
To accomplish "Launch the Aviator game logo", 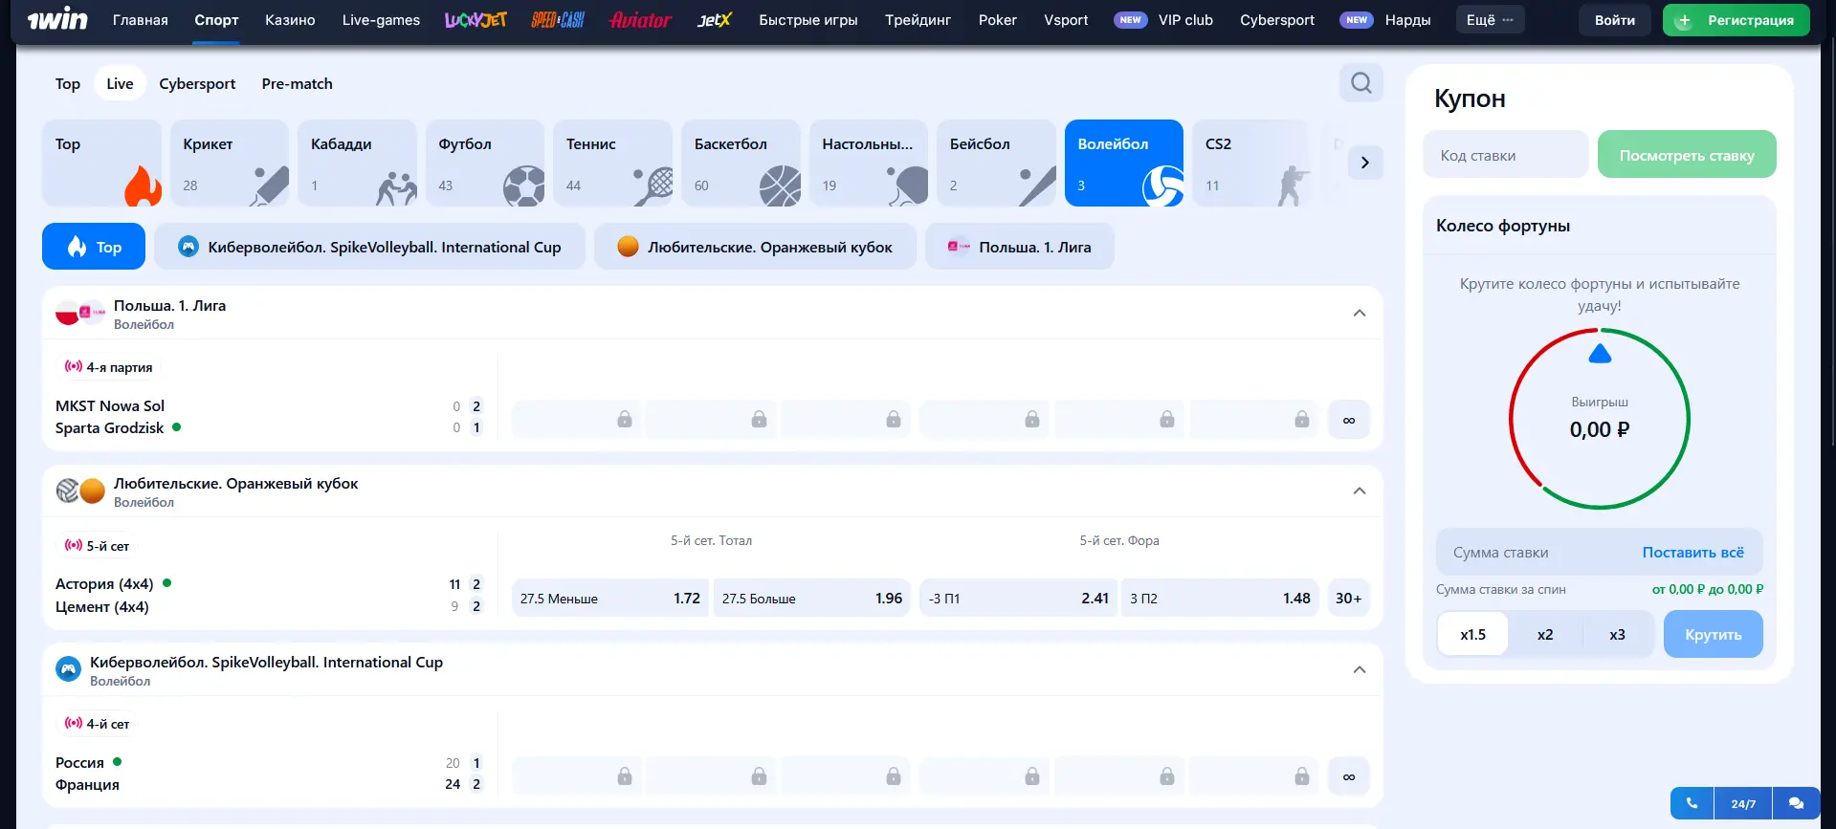I will pyautogui.click(x=640, y=20).
